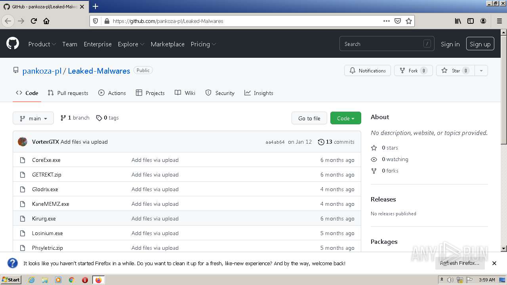This screenshot has height=285, width=507.
Task: Open file Kirurg.exe
Action: pyautogui.click(x=44, y=218)
